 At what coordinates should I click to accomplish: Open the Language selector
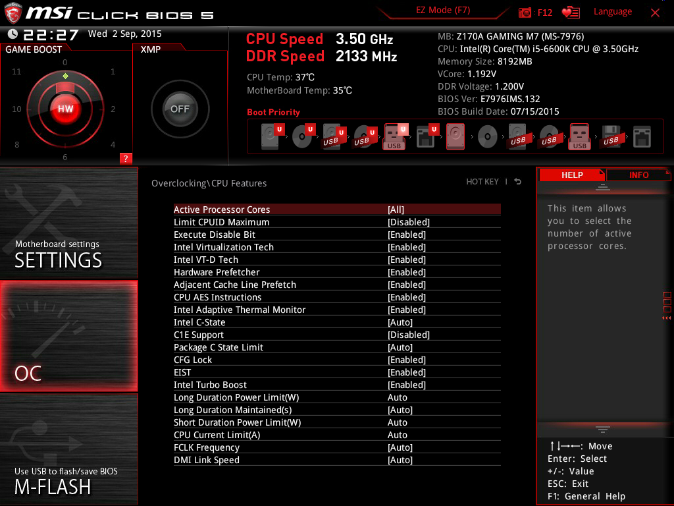point(613,12)
